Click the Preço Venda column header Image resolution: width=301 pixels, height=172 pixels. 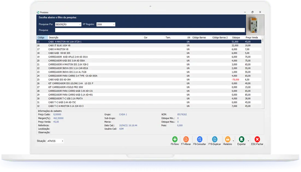click(252, 37)
